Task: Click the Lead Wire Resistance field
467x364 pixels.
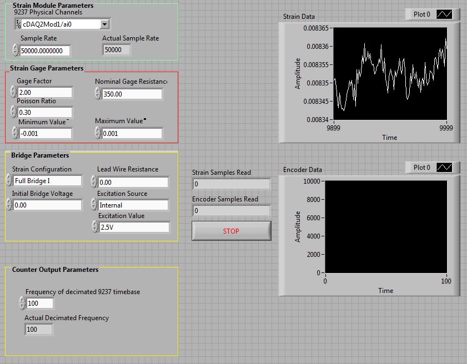Action: [x=133, y=182]
